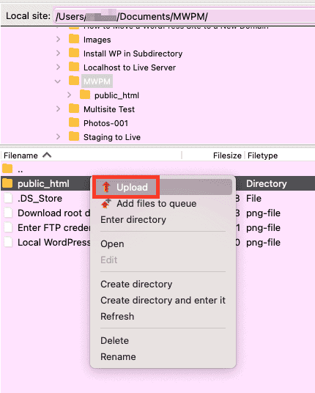Select Images in the local tree
Screen dimensions: 315x393
tap(97, 40)
